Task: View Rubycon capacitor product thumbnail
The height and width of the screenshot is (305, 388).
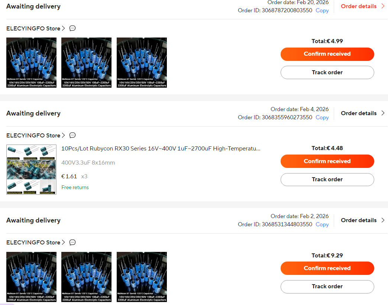Action: (32, 169)
